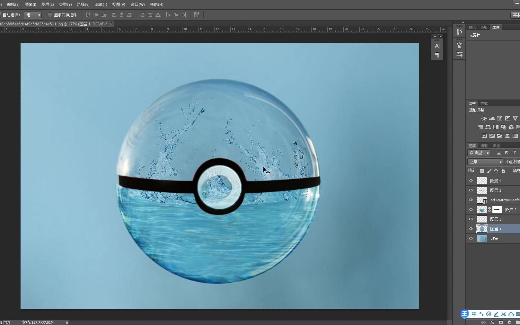
Task: Add a Brightness/Contrast adjustment
Action: coord(484,119)
